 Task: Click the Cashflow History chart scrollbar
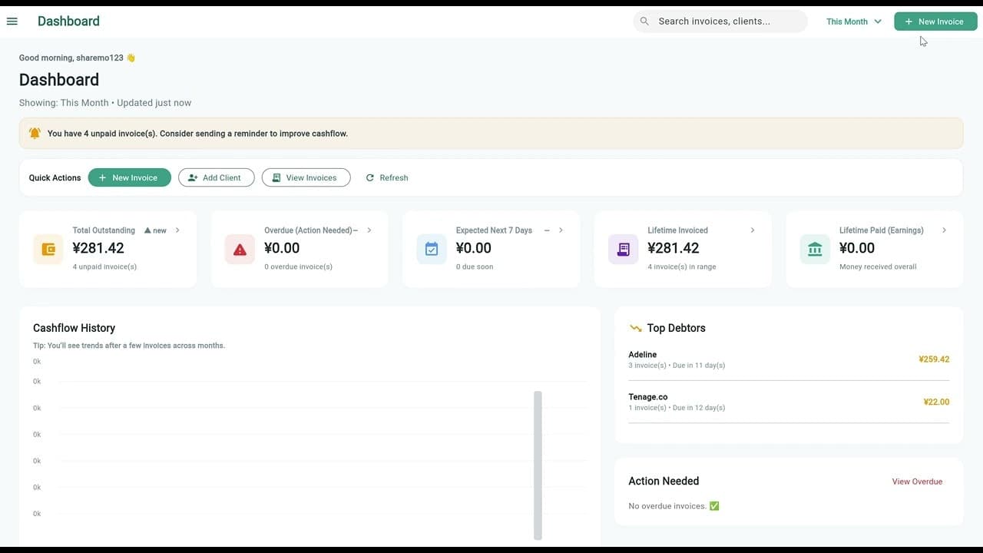(538, 465)
